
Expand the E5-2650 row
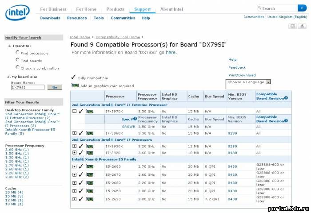pos(74,191)
